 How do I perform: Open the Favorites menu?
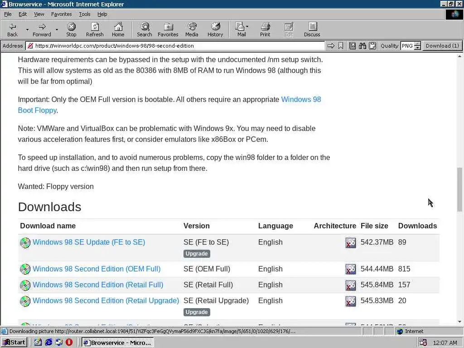[x=61, y=14]
